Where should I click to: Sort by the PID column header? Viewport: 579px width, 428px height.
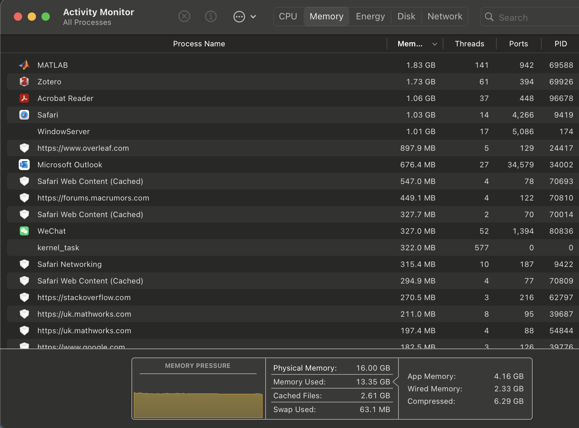(560, 44)
